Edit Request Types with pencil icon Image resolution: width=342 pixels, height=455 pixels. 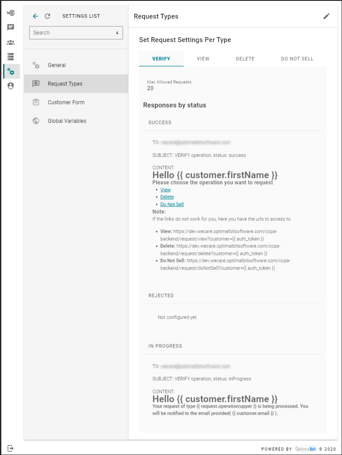click(x=326, y=16)
